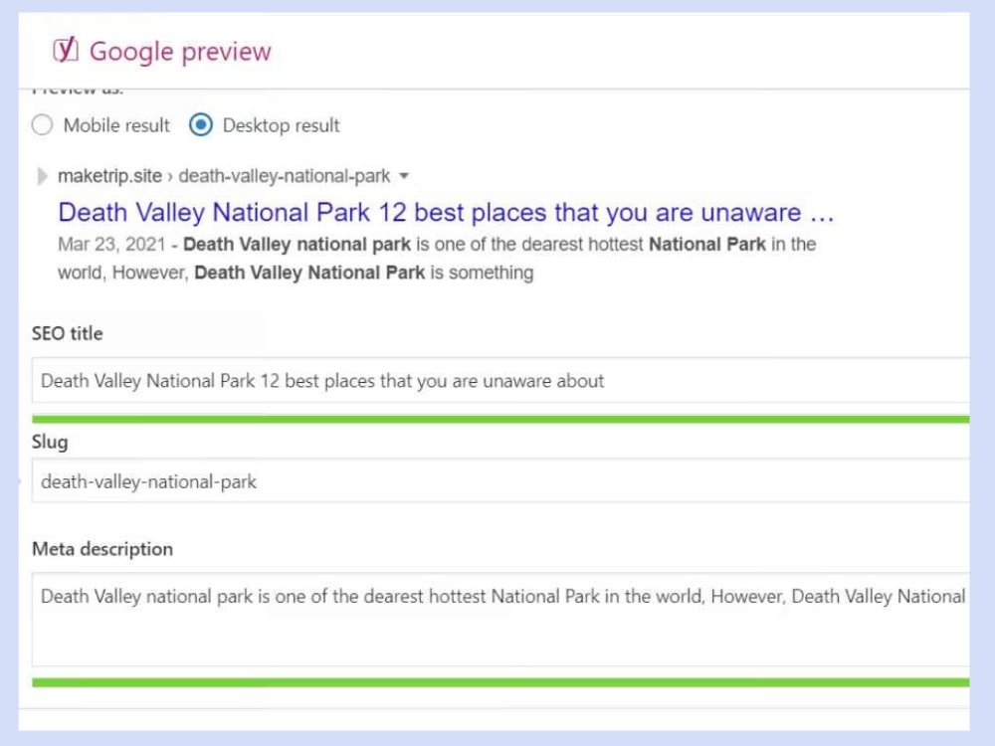
Task: Click the Mobile result label text
Action: point(116,125)
